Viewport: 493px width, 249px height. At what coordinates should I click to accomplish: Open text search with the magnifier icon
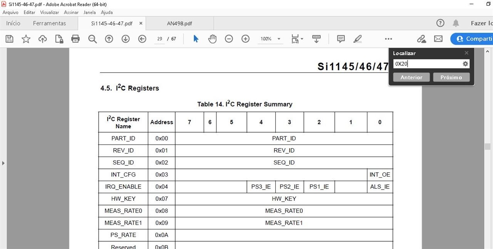[x=92, y=39]
